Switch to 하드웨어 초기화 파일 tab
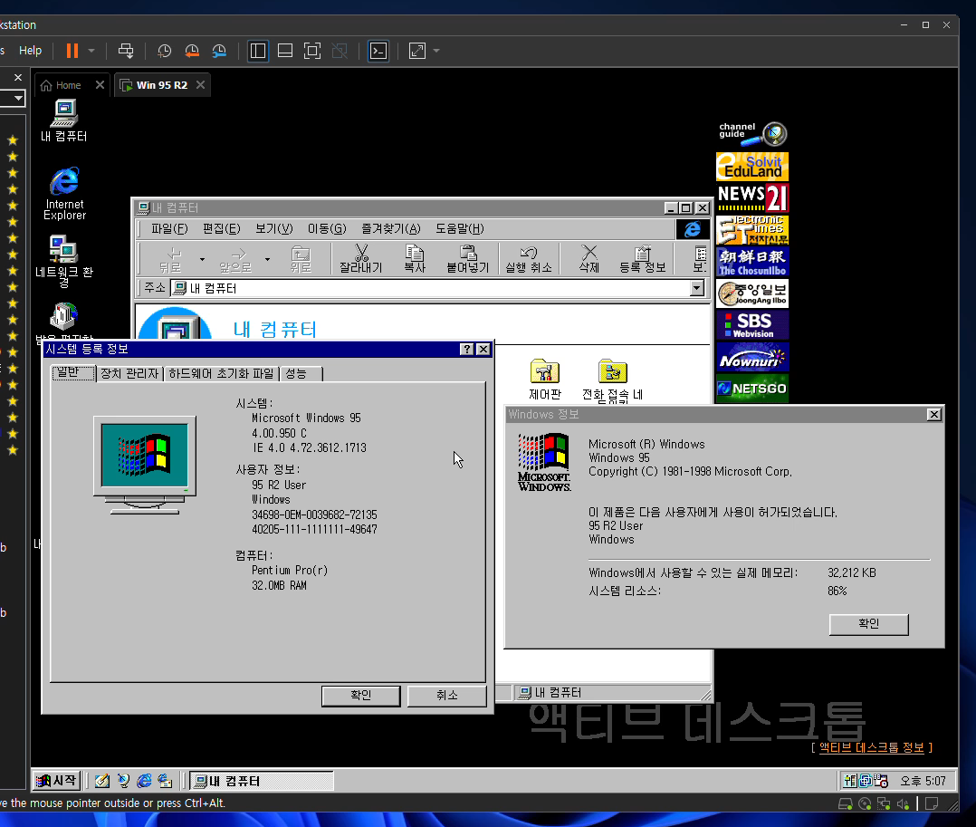 point(221,373)
